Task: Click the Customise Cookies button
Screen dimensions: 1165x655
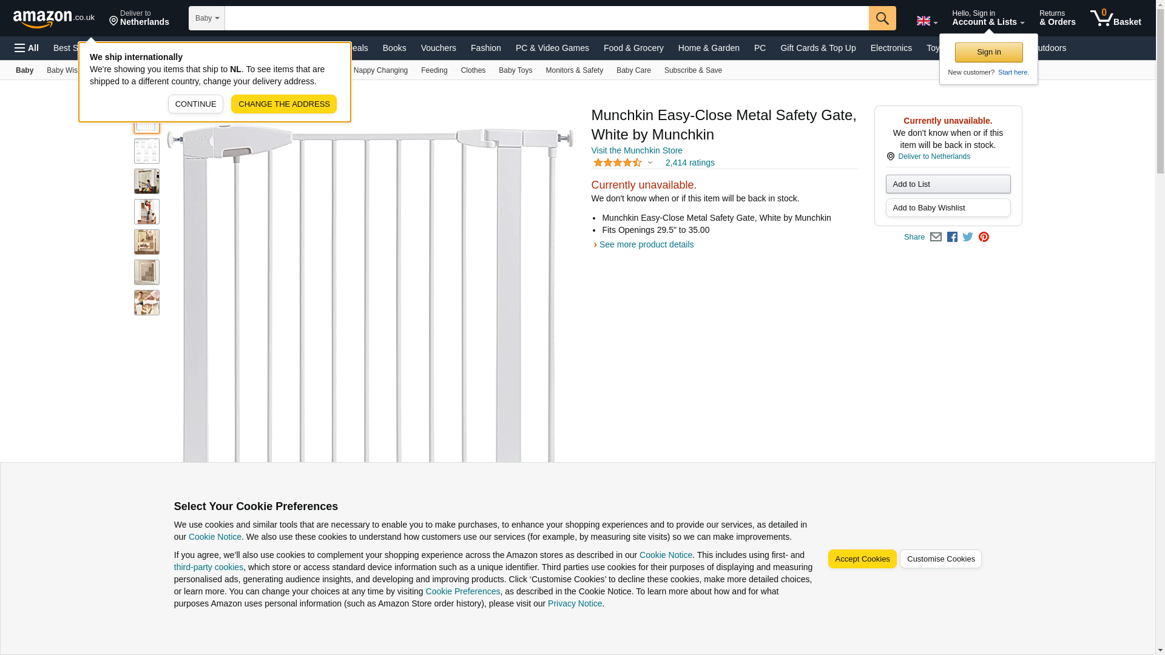Action: click(940, 559)
